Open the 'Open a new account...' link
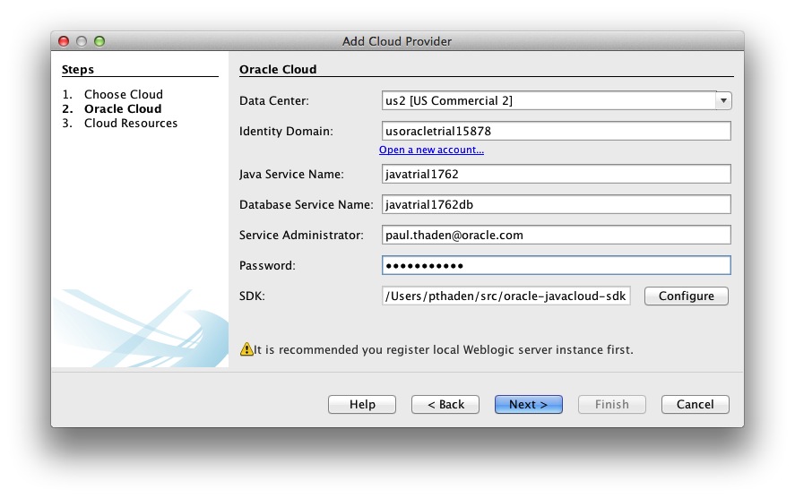This screenshot has height=498, width=795. click(431, 150)
